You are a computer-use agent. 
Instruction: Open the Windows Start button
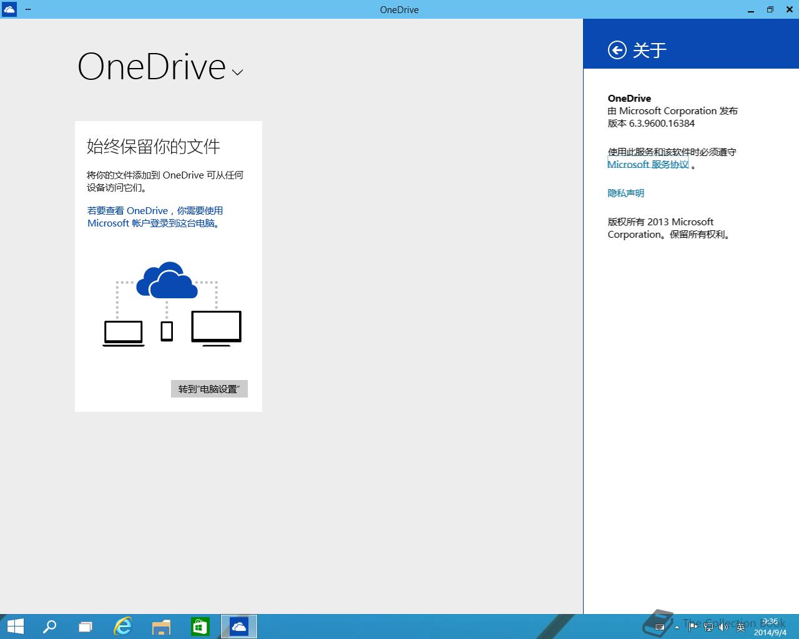click(15, 627)
